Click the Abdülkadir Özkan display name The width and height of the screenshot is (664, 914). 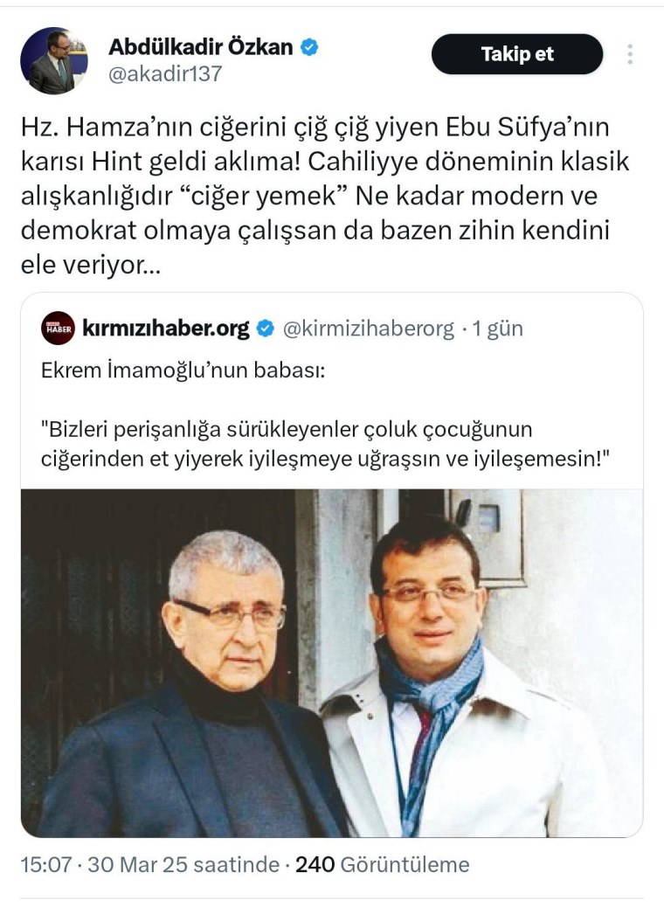coord(201,46)
